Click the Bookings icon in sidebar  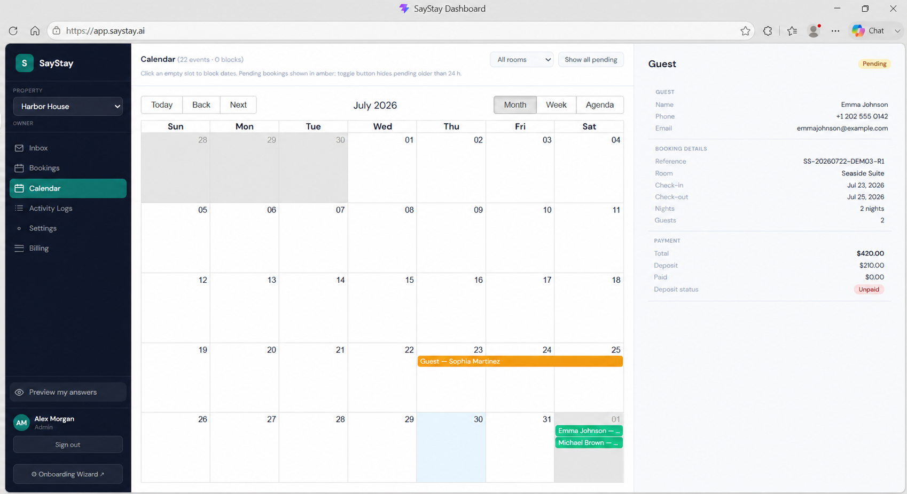click(19, 168)
